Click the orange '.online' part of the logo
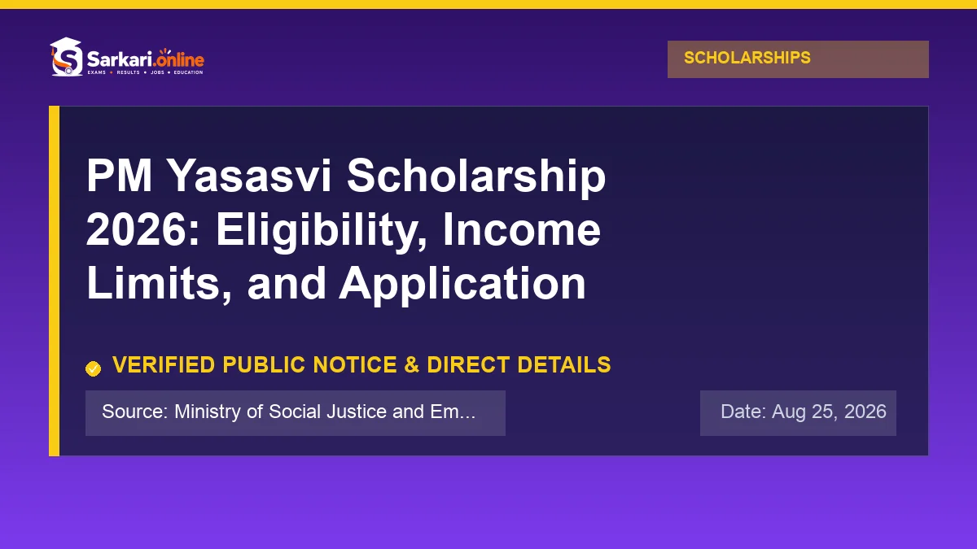The width and height of the screenshot is (977, 549). click(x=178, y=59)
